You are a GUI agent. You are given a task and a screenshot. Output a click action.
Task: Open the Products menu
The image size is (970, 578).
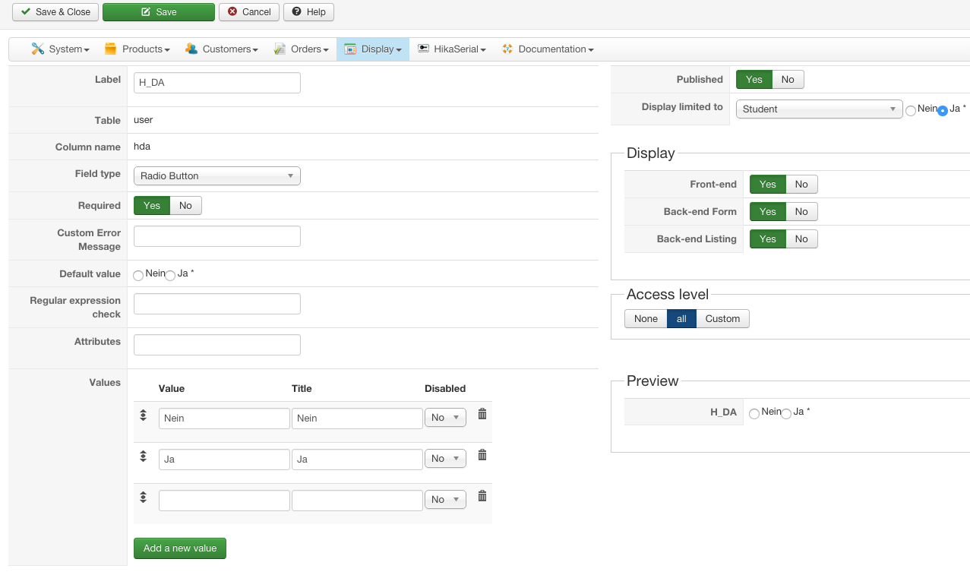click(137, 49)
